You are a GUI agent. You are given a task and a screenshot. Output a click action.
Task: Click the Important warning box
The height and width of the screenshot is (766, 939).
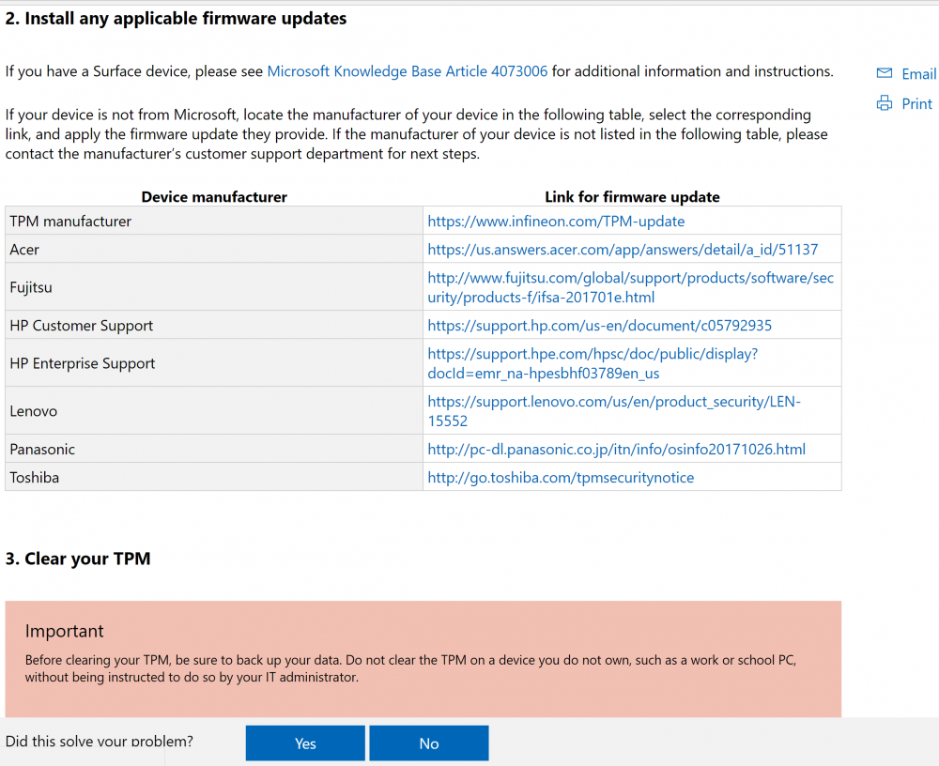(x=423, y=657)
